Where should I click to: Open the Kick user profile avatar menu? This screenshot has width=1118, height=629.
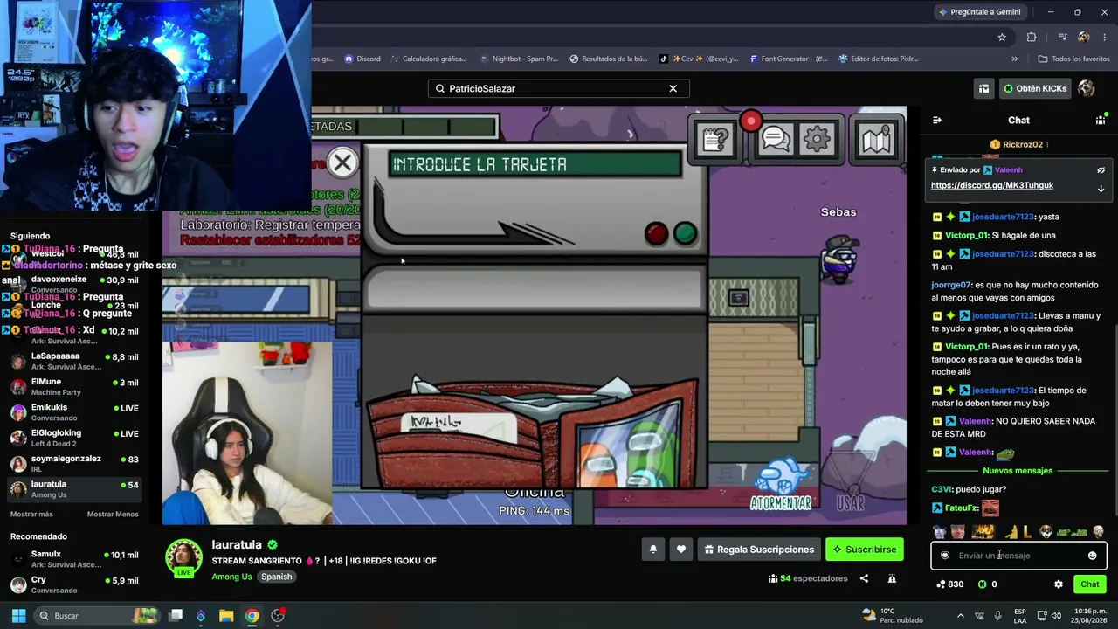tap(1087, 88)
